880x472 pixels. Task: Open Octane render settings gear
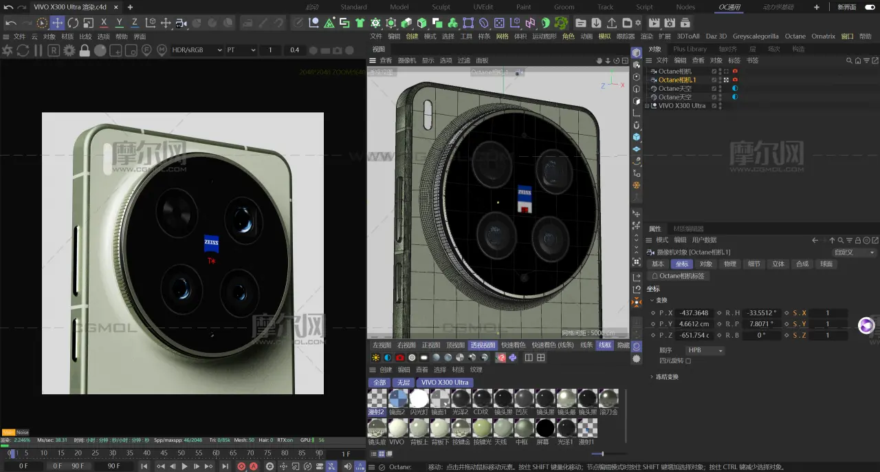pos(69,50)
